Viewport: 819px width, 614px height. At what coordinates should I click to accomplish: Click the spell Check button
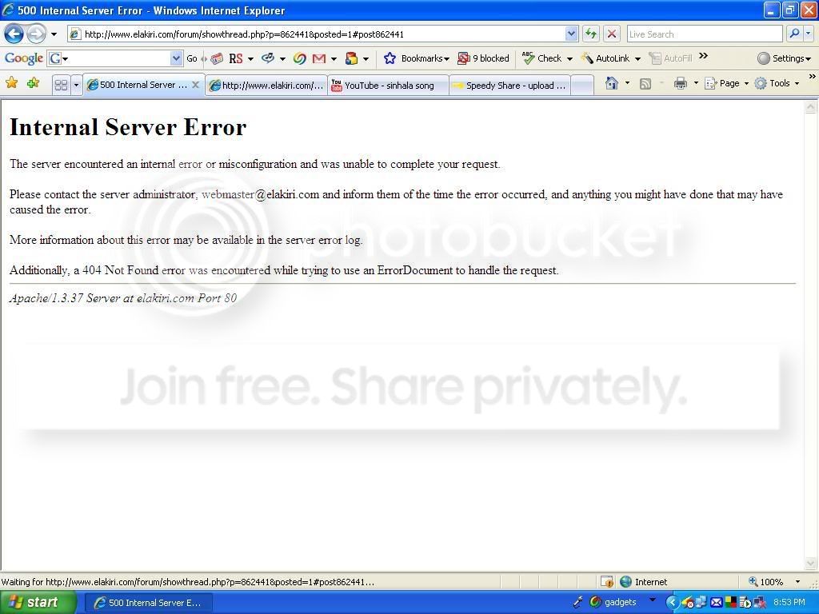click(541, 58)
